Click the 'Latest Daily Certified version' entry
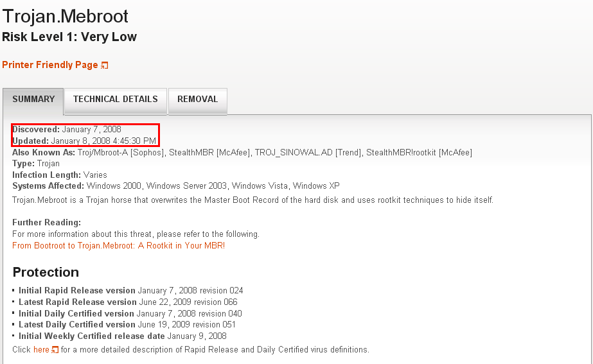Screen dimensions: 593x364 point(77,325)
